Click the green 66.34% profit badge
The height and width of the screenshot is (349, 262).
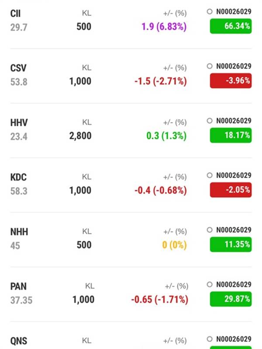coord(231,26)
